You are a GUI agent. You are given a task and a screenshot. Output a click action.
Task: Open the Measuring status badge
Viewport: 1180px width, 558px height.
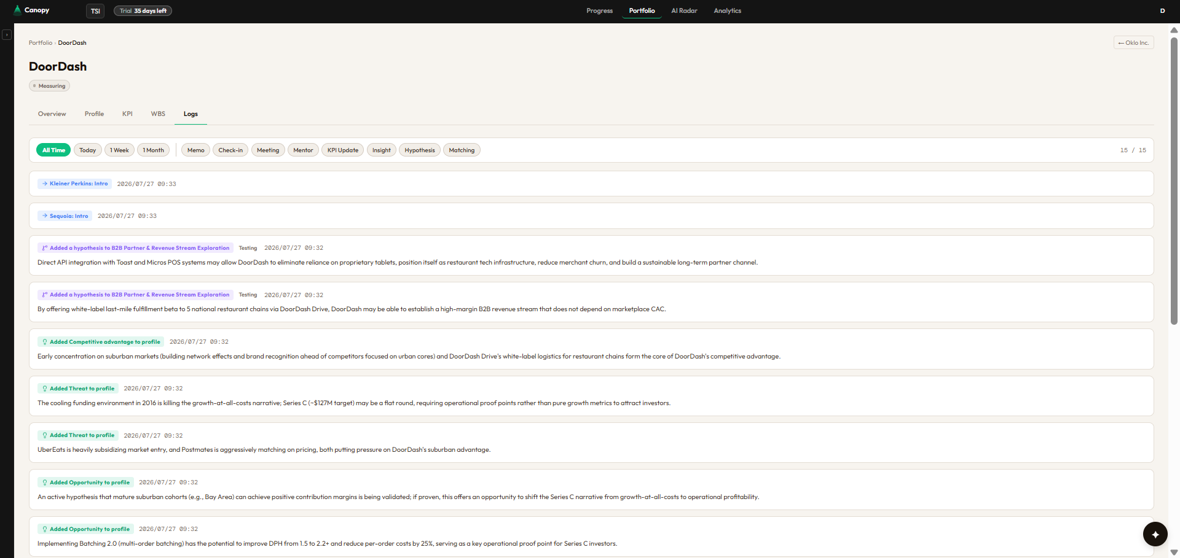(49, 86)
